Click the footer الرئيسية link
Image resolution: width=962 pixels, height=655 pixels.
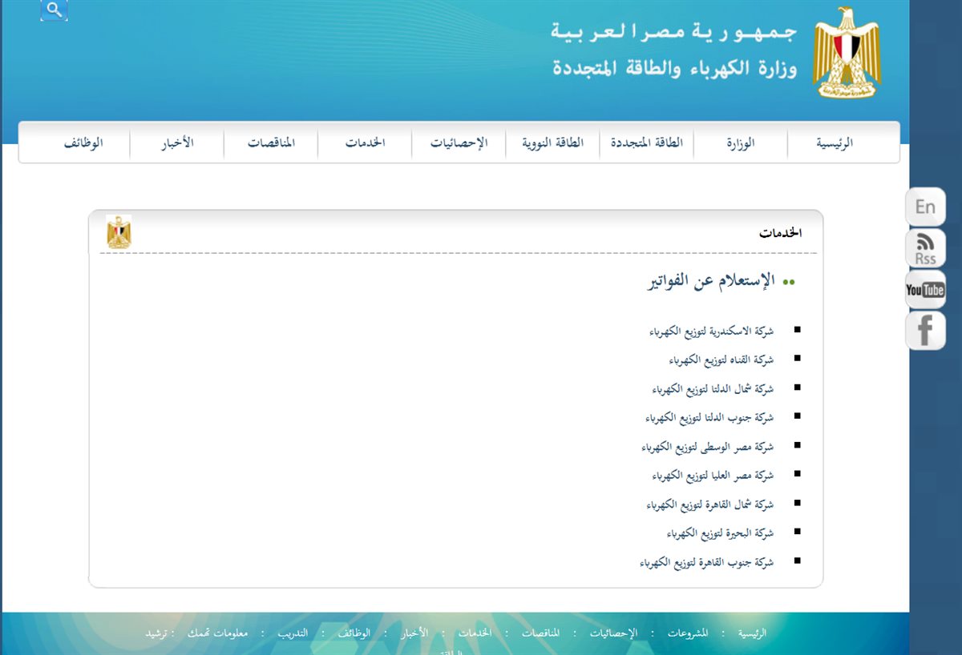[752, 633]
